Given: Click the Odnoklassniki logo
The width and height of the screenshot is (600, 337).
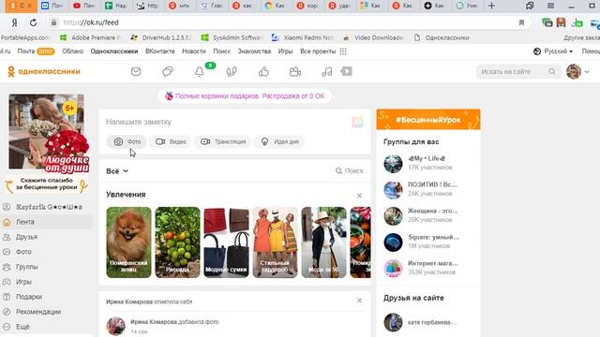Looking at the screenshot, I should coord(44,71).
